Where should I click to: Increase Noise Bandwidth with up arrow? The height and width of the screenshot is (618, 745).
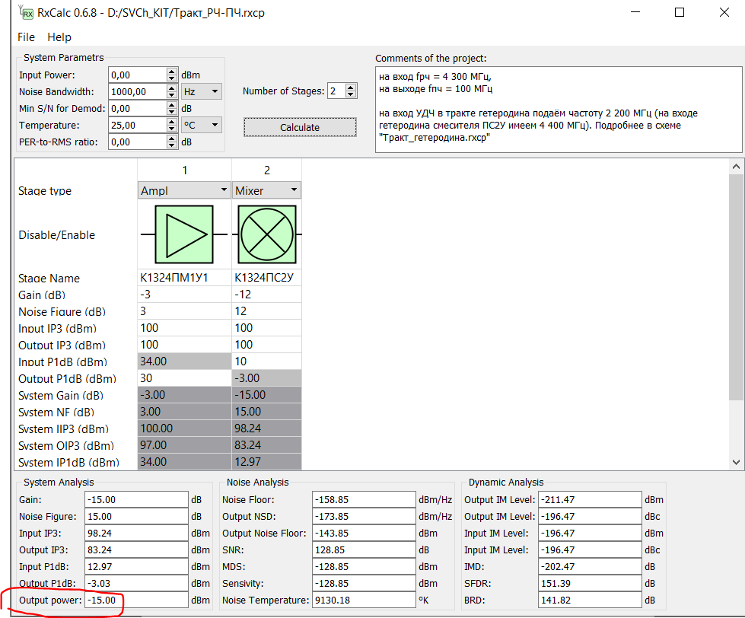(172, 88)
